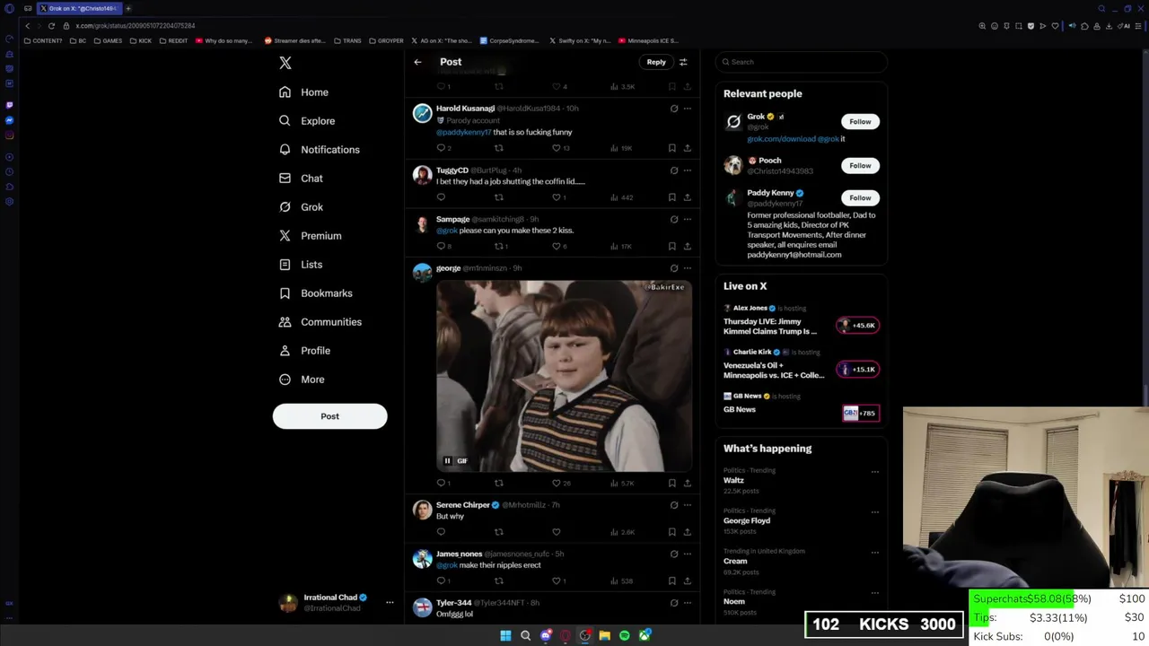Click the Reply button in header
This screenshot has width=1149, height=646.
656,62
